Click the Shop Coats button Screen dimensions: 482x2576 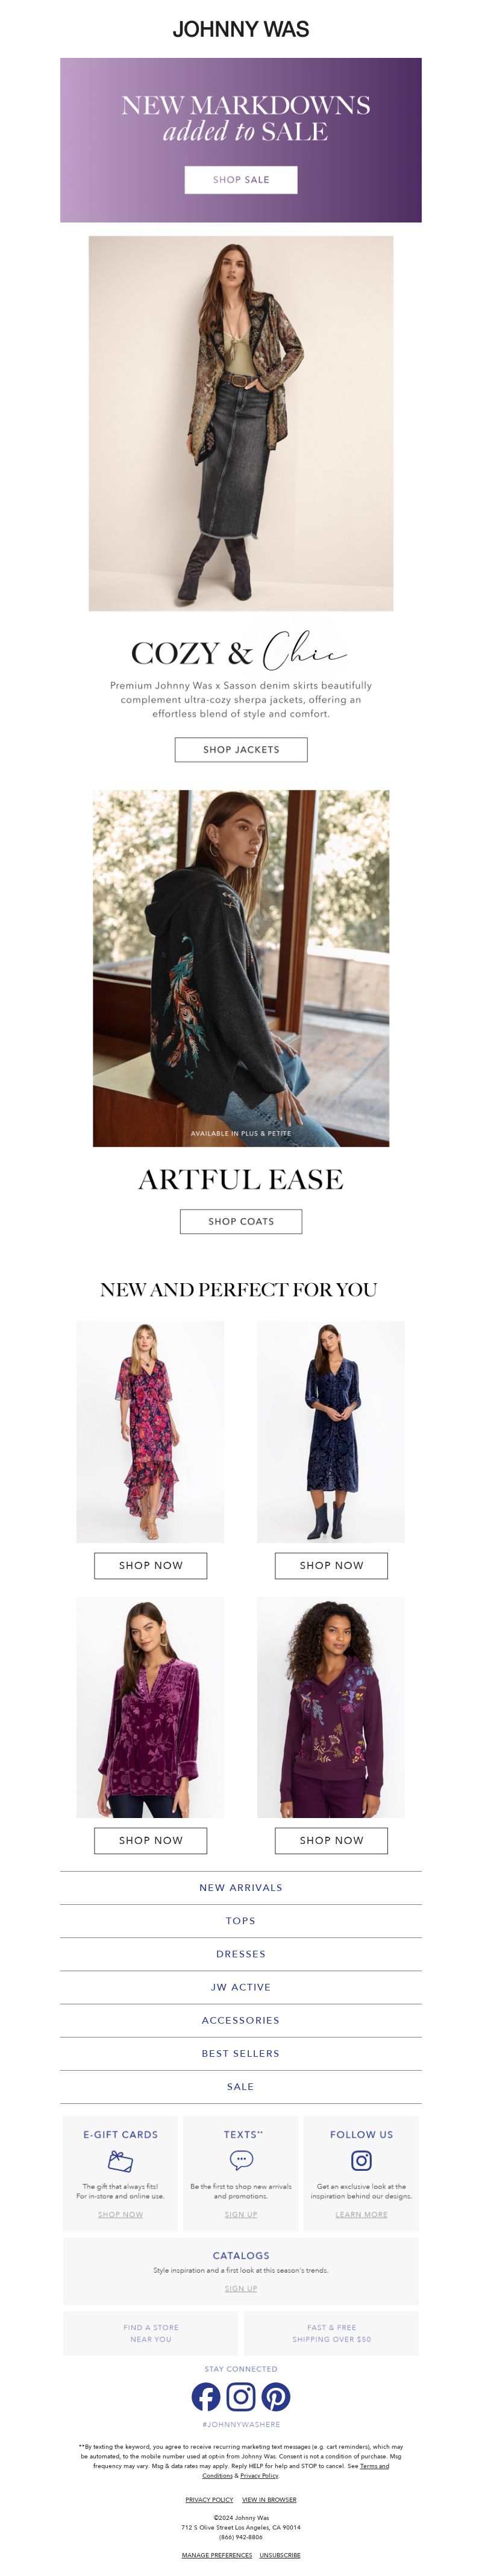point(241,1221)
